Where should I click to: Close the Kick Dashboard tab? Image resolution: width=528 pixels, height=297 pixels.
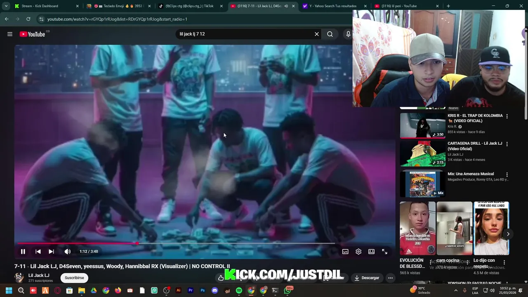coord(77,6)
